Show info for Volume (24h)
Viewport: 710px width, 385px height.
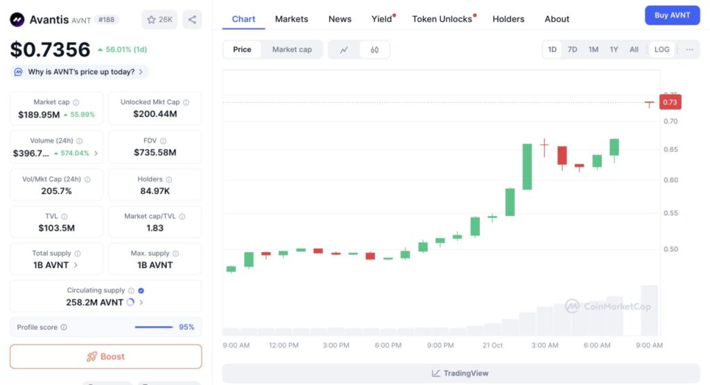(80, 141)
